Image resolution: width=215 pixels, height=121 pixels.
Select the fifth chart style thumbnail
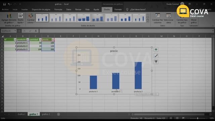tap(97, 18)
